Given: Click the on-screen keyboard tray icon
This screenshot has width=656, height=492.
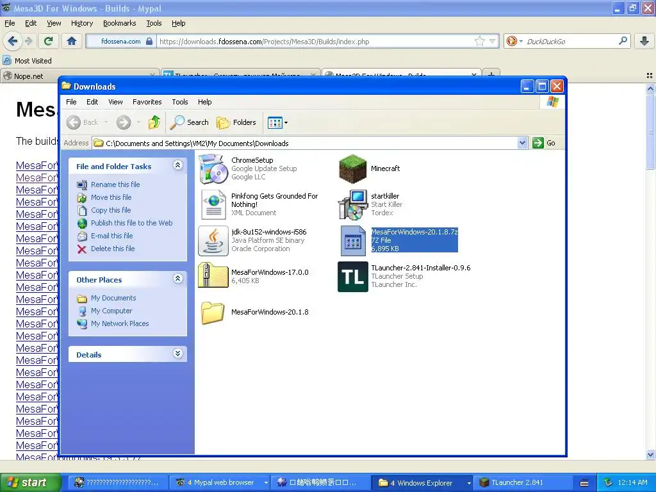Looking at the screenshot, I should [x=584, y=483].
